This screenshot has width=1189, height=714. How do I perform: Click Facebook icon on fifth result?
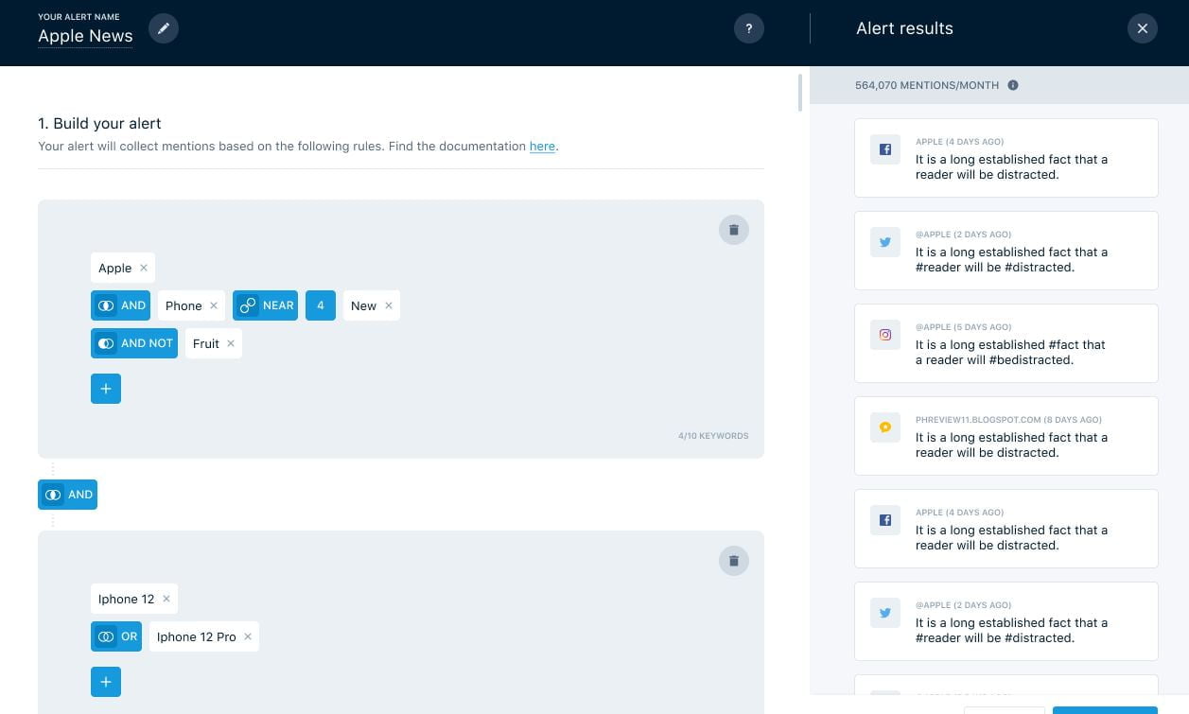(x=885, y=520)
